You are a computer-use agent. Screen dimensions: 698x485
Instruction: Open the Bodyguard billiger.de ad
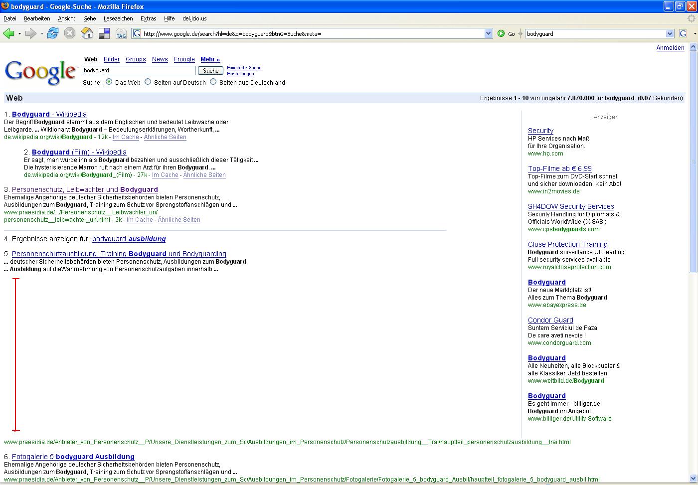pos(547,396)
